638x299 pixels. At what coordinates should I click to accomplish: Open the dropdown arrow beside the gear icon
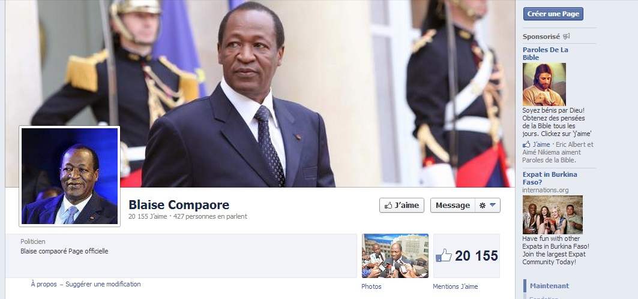493,206
